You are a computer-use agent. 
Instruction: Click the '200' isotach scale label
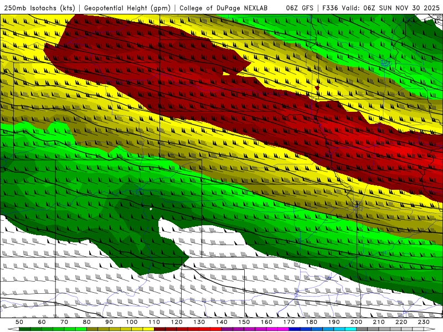(356, 322)
